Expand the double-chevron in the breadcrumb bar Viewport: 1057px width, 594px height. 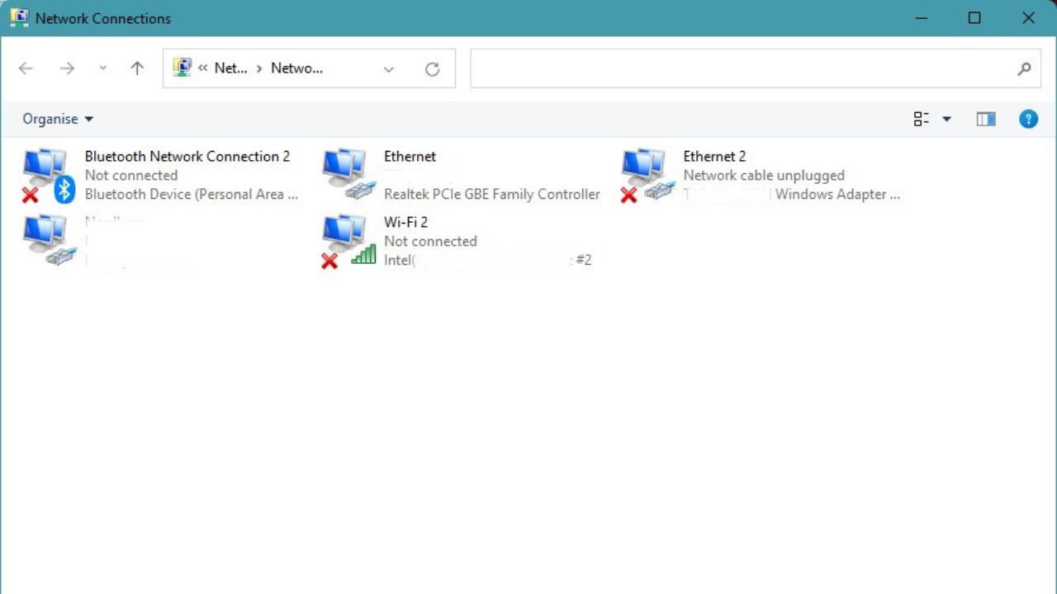click(x=203, y=68)
